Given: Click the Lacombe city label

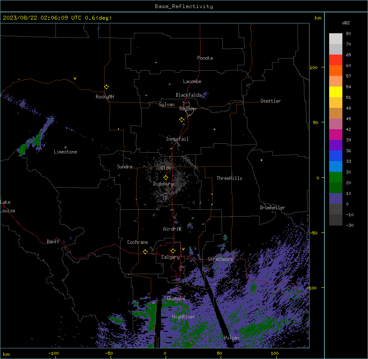Looking at the screenshot, I should (192, 81).
